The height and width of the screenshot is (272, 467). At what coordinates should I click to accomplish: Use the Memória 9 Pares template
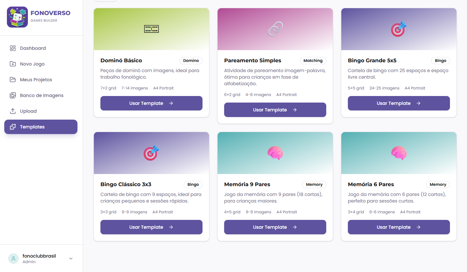(x=275, y=227)
